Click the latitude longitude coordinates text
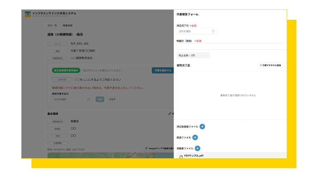The image size is (318, 178). click(66, 150)
